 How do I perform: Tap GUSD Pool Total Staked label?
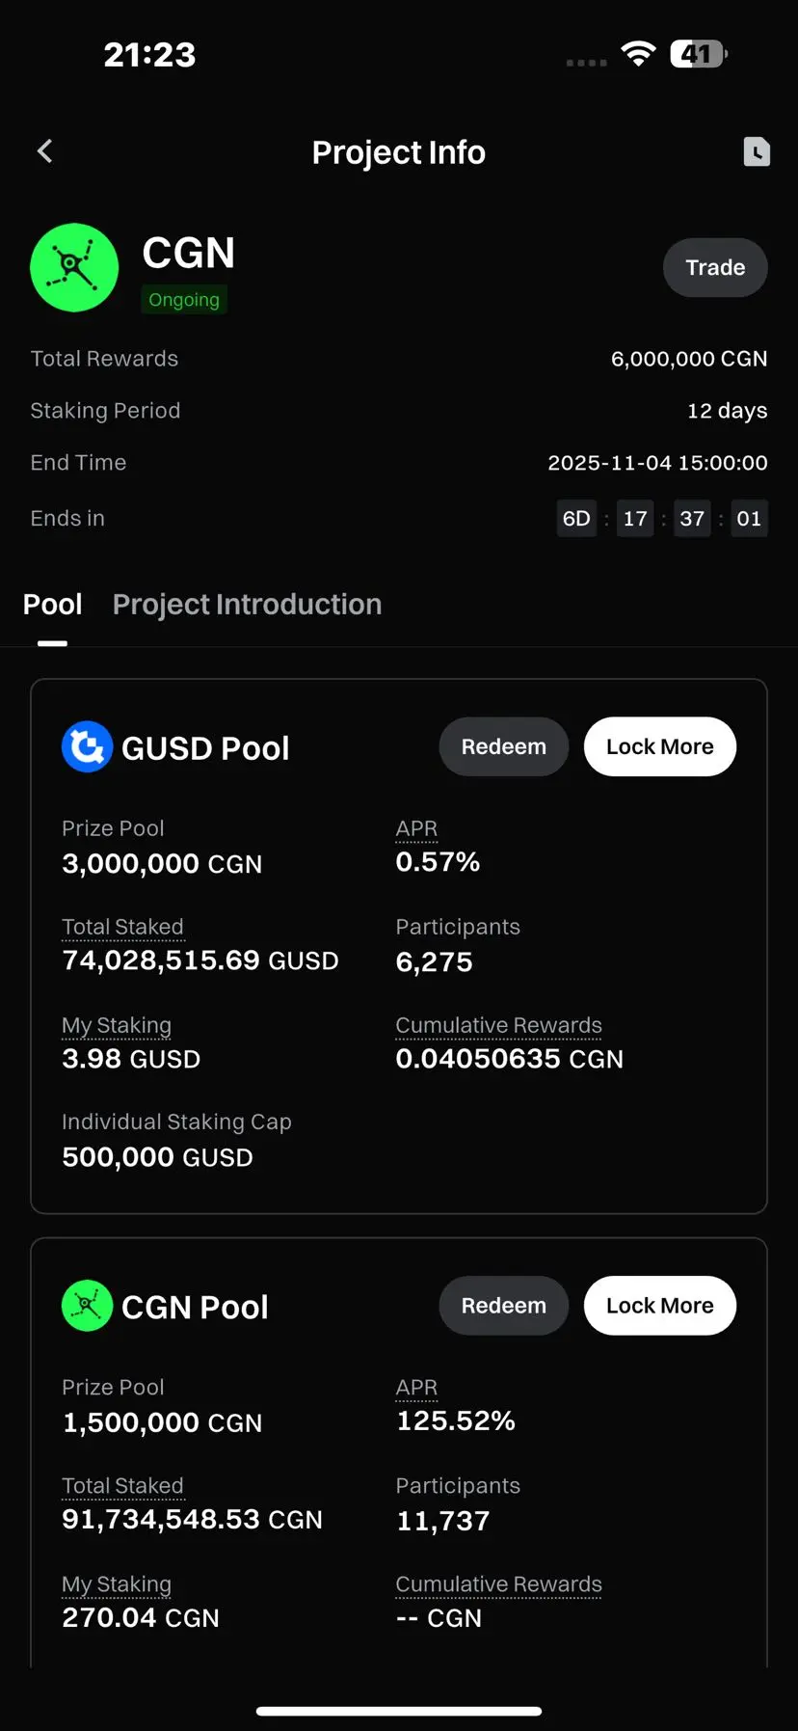tap(122, 927)
